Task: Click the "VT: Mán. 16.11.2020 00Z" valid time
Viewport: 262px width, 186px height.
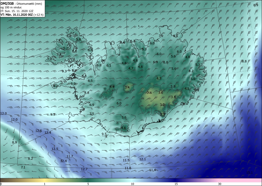Action: pos(17,15)
